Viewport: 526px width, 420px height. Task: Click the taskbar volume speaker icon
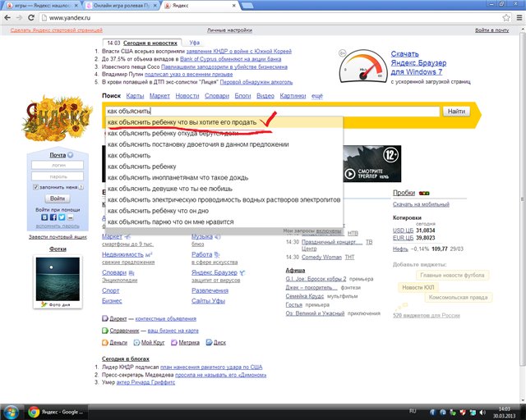(x=482, y=413)
